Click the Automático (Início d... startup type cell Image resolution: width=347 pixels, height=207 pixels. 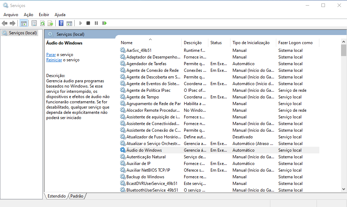point(253,84)
